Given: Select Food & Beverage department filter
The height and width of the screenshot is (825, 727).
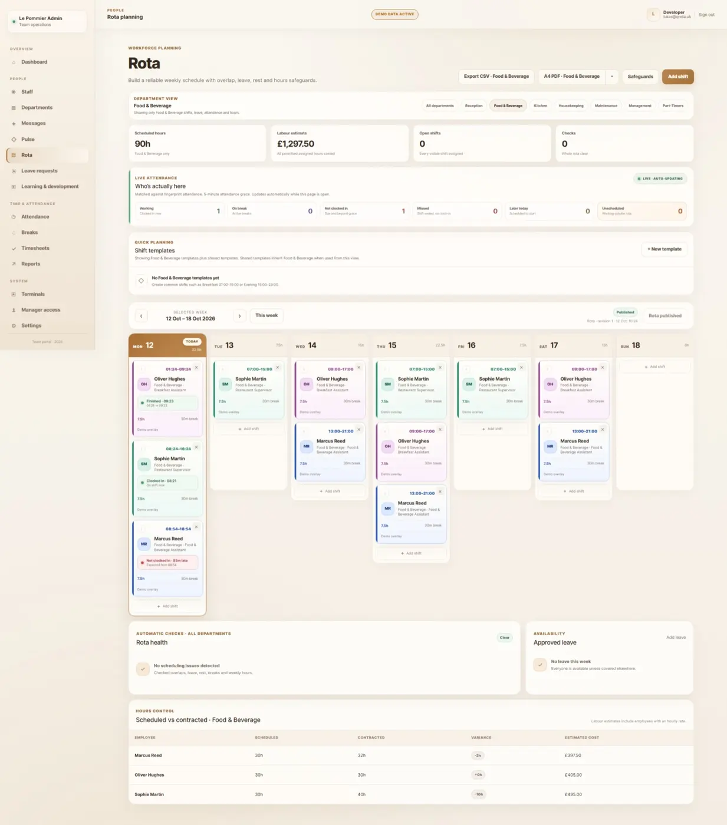Looking at the screenshot, I should (508, 106).
